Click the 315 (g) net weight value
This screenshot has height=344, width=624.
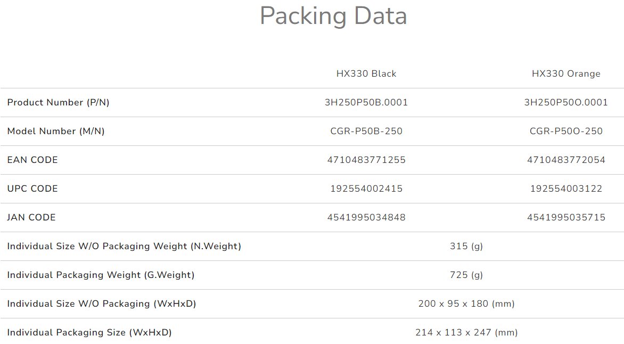point(466,247)
